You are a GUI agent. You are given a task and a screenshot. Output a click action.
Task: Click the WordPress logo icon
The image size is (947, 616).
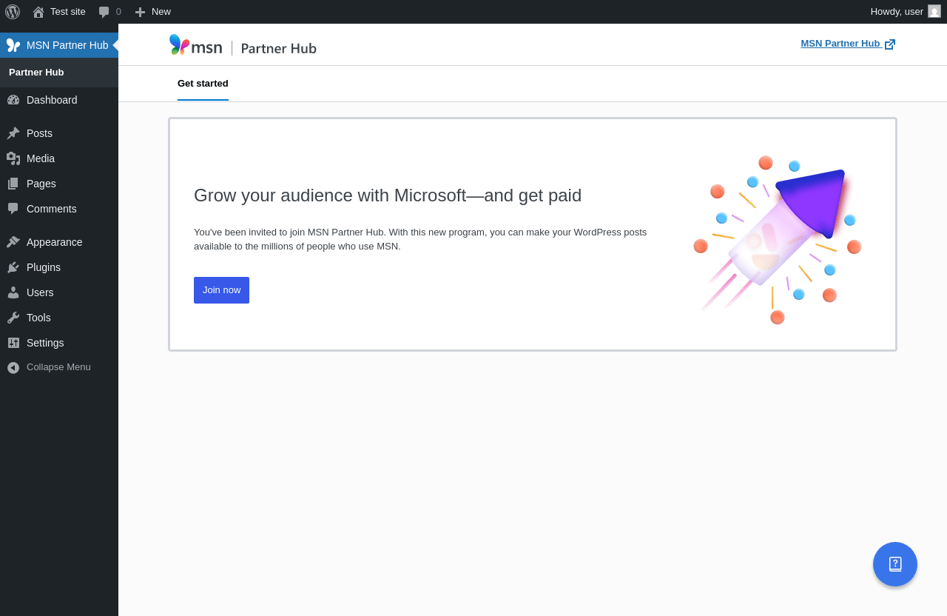click(x=13, y=12)
